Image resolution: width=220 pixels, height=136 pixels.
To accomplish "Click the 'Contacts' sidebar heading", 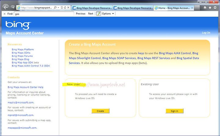I will [14, 77].
